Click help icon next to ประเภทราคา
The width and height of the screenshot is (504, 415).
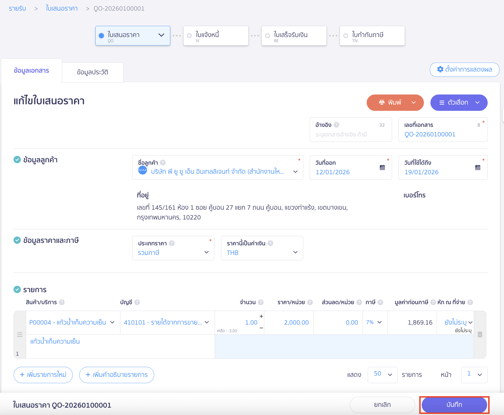[172, 243]
